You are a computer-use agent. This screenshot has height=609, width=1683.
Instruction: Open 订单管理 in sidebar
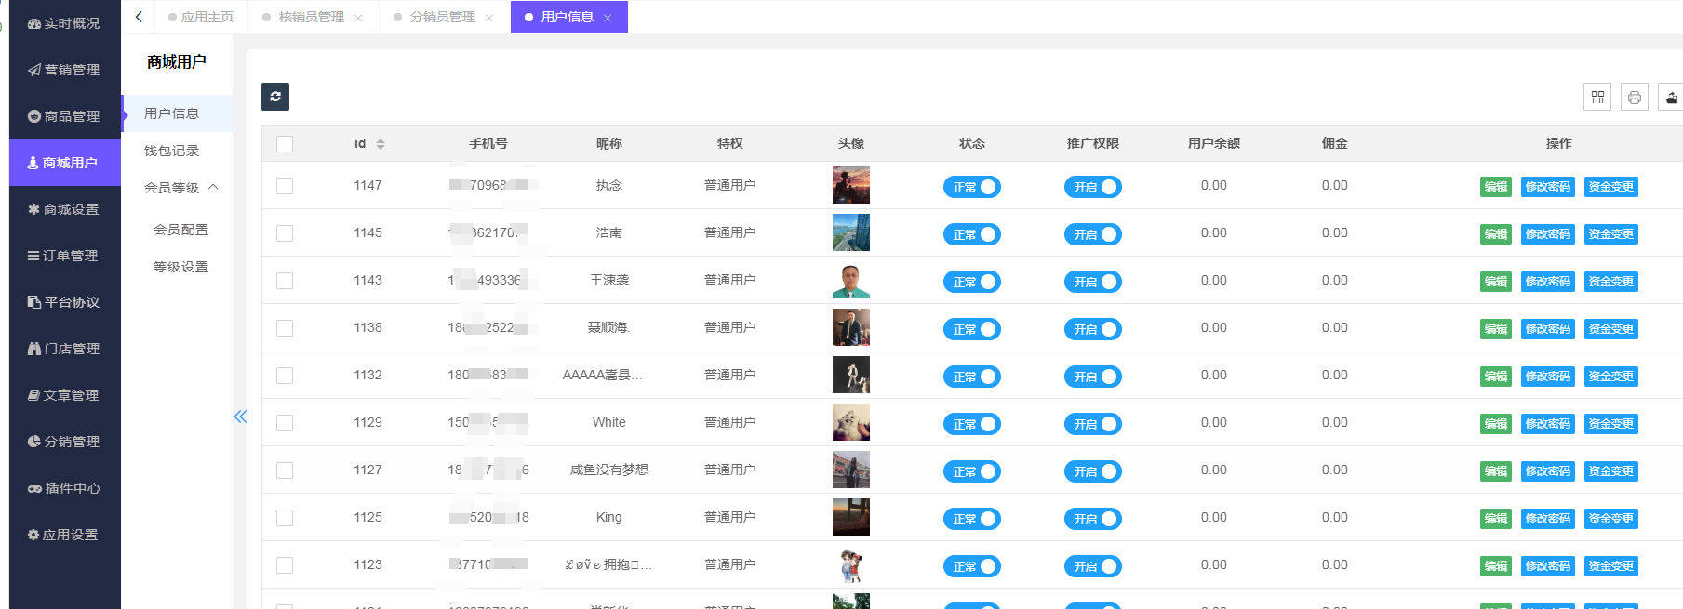[64, 256]
